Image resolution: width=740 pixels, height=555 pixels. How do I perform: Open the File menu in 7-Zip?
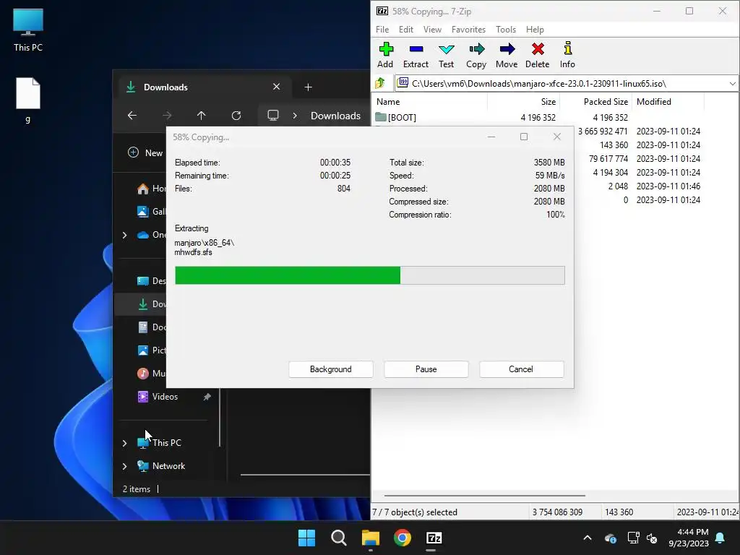click(382, 29)
